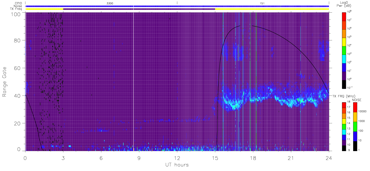
Task: Click the blue Noise strip above the plot
Action: click(177, 6)
